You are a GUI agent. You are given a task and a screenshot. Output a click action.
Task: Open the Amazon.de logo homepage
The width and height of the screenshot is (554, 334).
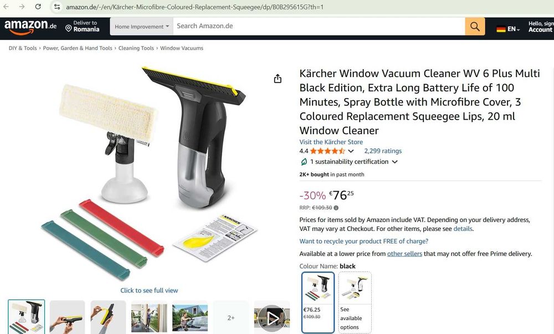tap(30, 27)
